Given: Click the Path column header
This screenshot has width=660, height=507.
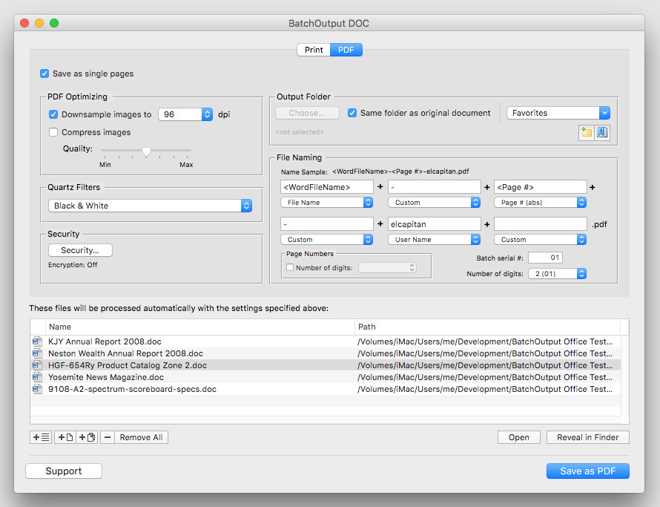Looking at the screenshot, I should [x=487, y=327].
